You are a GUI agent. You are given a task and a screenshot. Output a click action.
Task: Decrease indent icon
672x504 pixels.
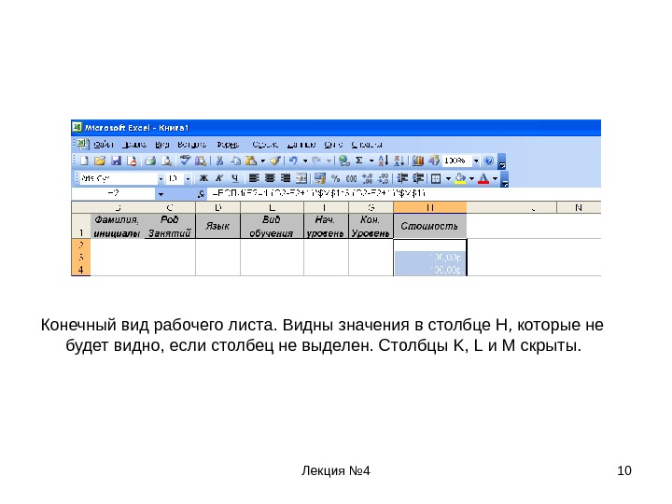coord(402,178)
